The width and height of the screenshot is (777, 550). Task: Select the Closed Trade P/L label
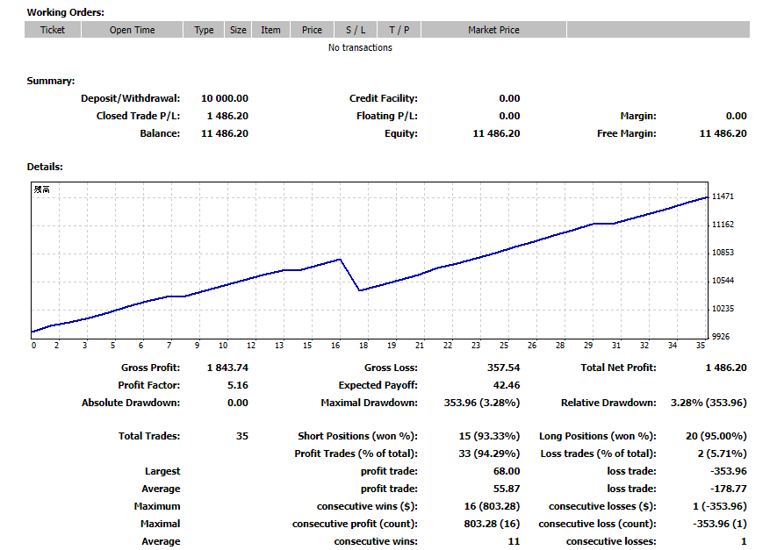click(x=138, y=116)
